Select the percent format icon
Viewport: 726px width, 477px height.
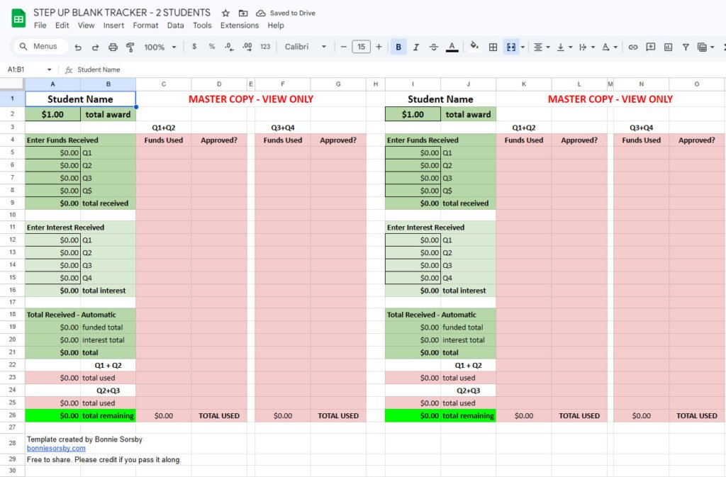click(213, 47)
